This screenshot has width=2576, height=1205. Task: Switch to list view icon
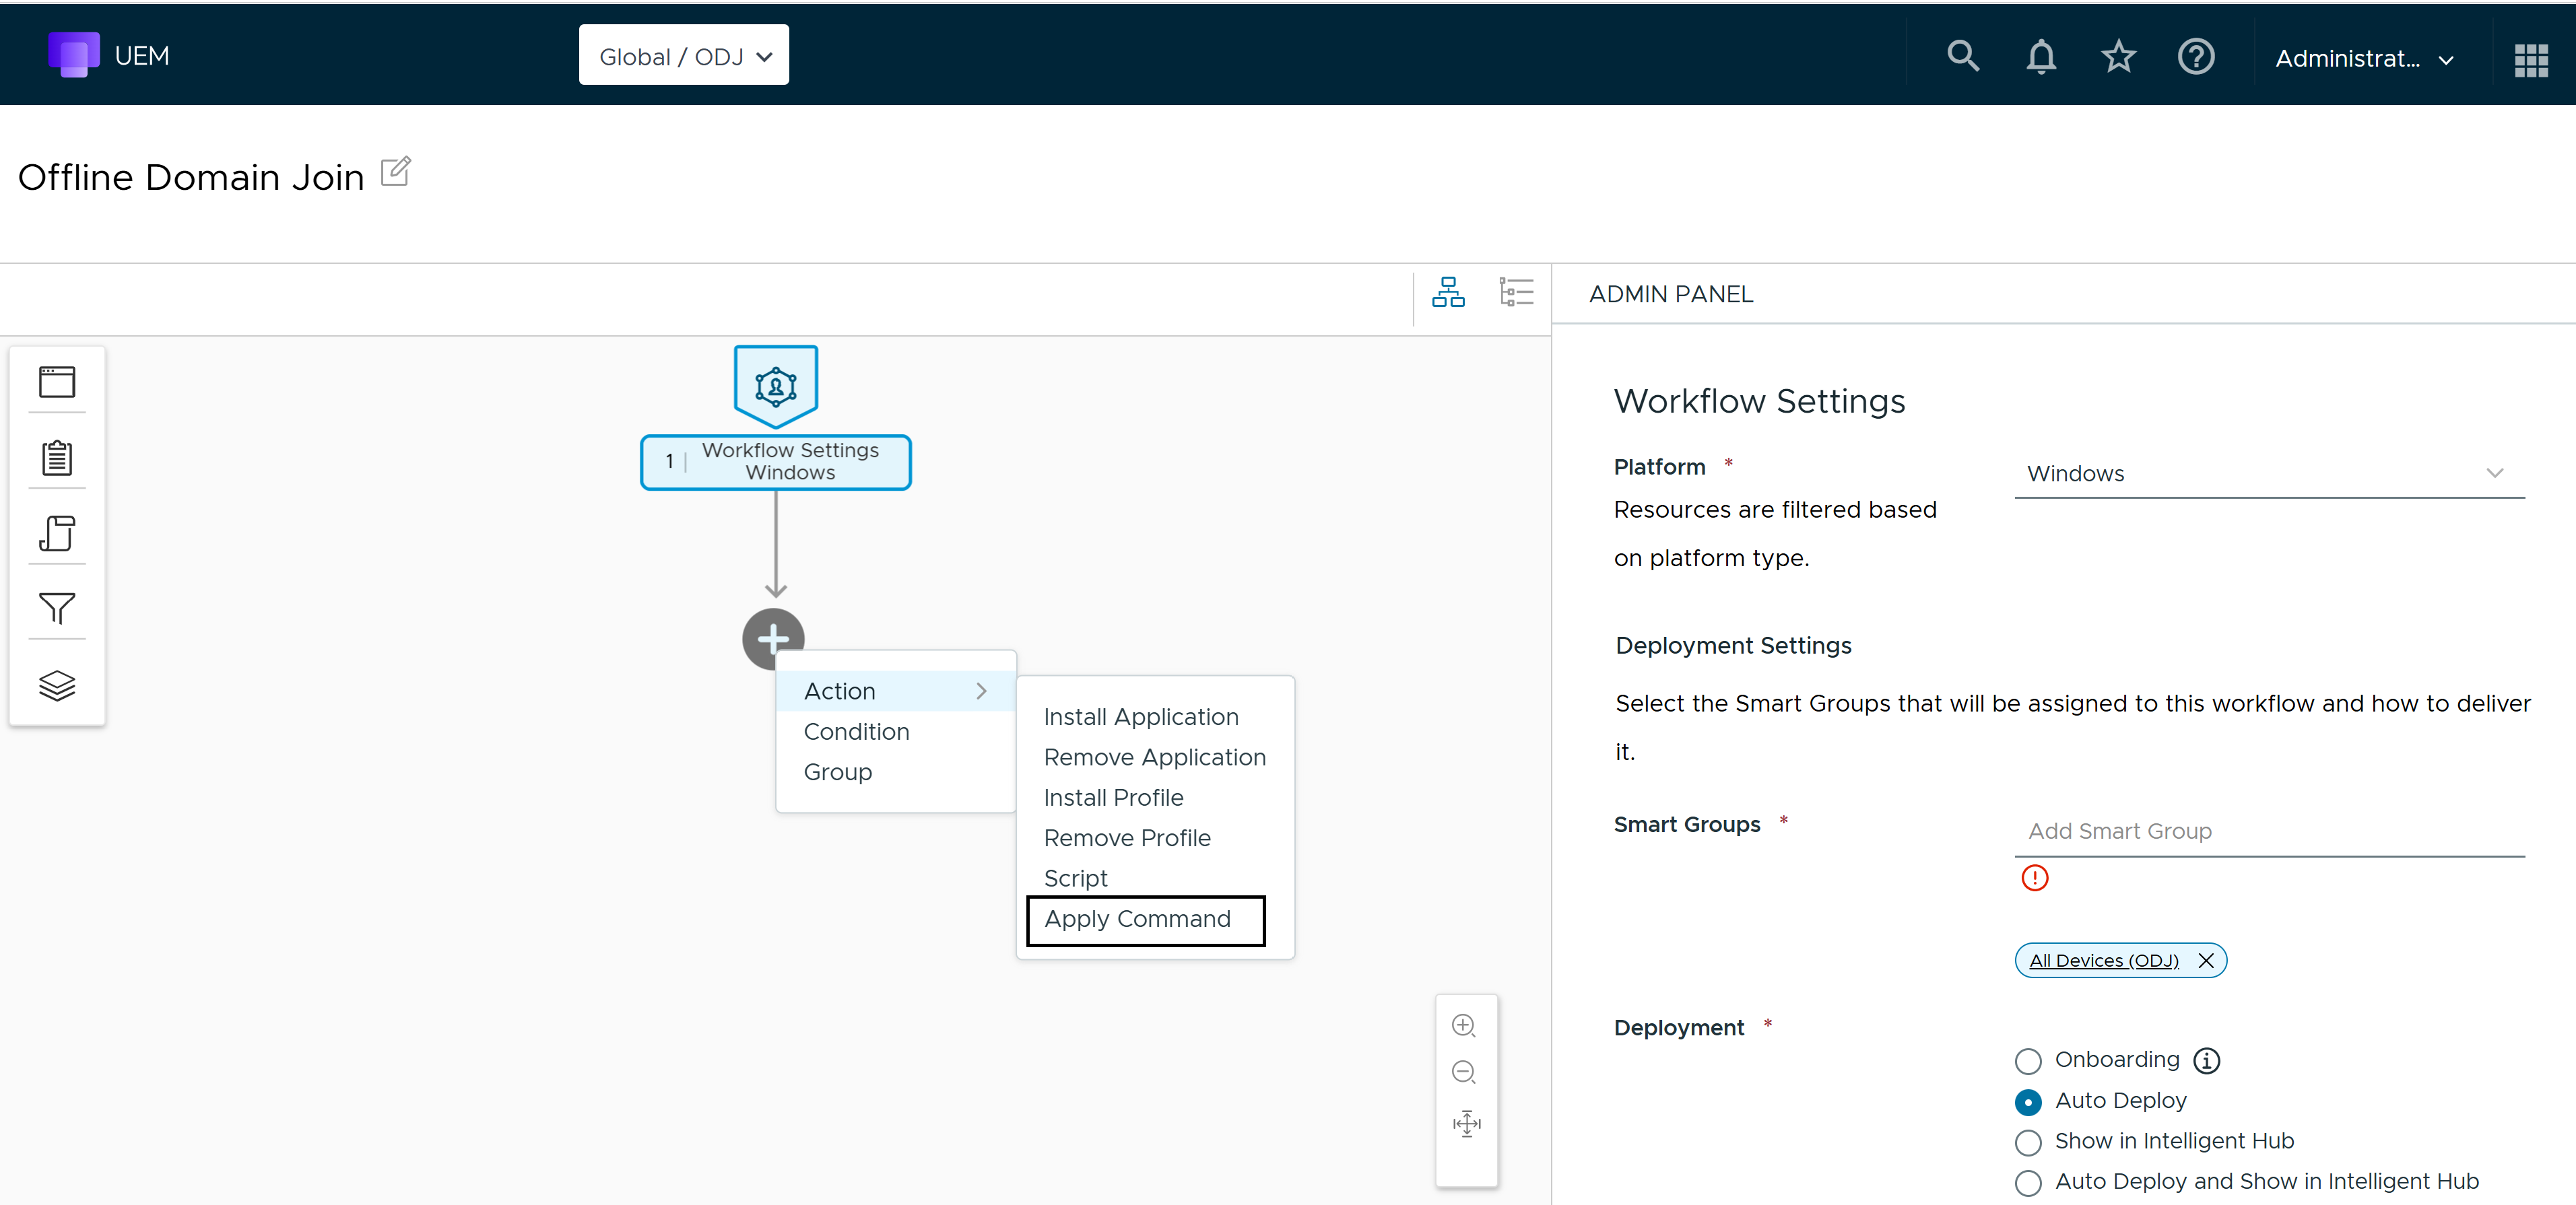pos(1516,293)
